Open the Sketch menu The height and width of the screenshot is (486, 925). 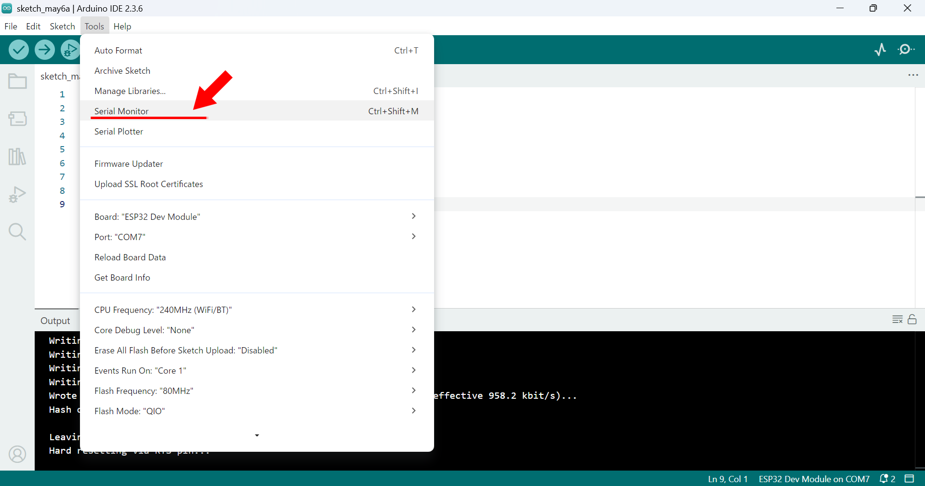pos(62,26)
